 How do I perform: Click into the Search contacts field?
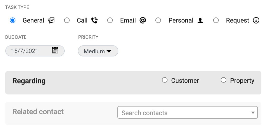point(188,112)
